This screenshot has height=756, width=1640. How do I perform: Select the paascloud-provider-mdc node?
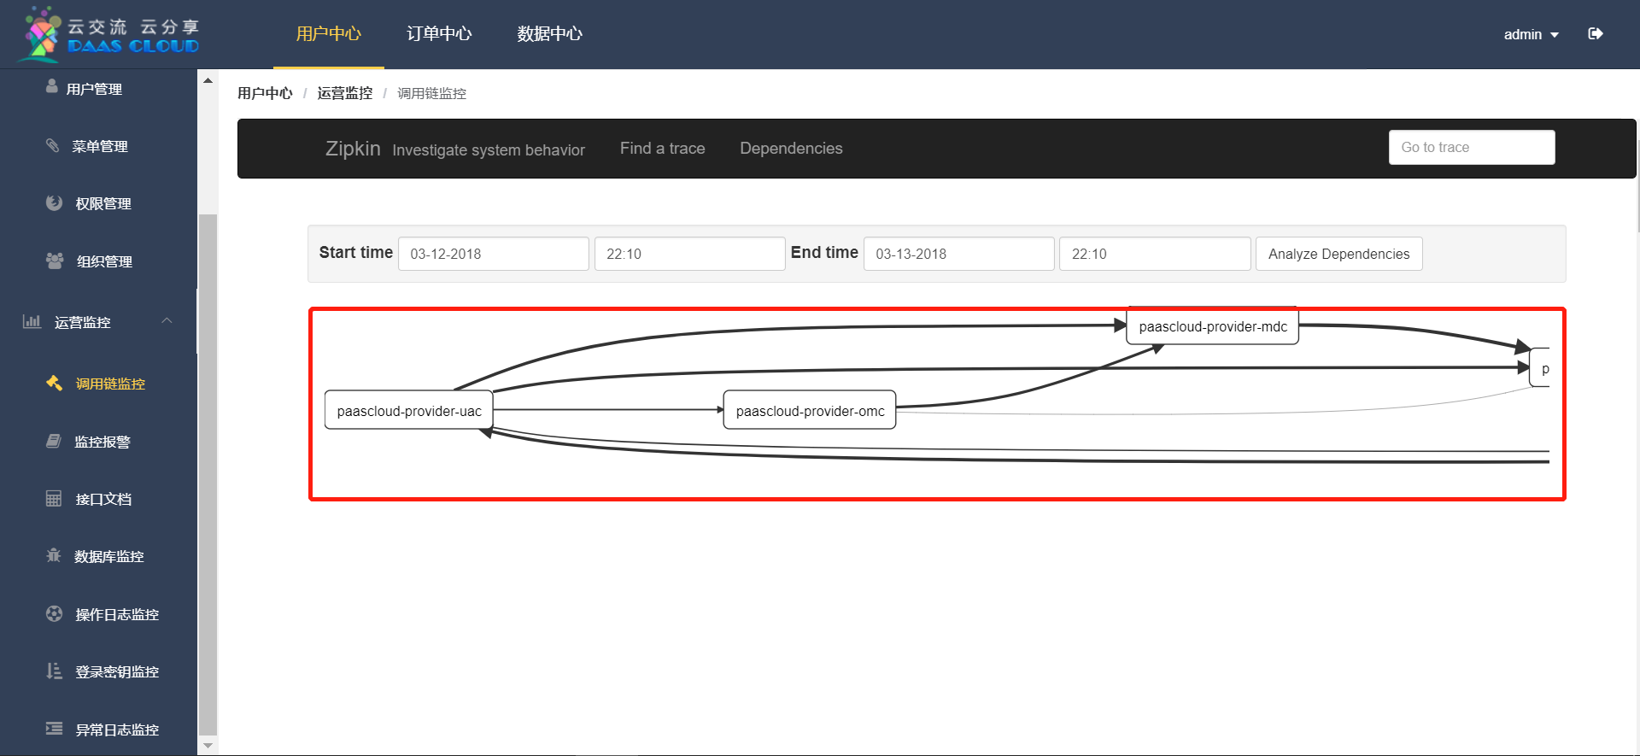[1213, 326]
